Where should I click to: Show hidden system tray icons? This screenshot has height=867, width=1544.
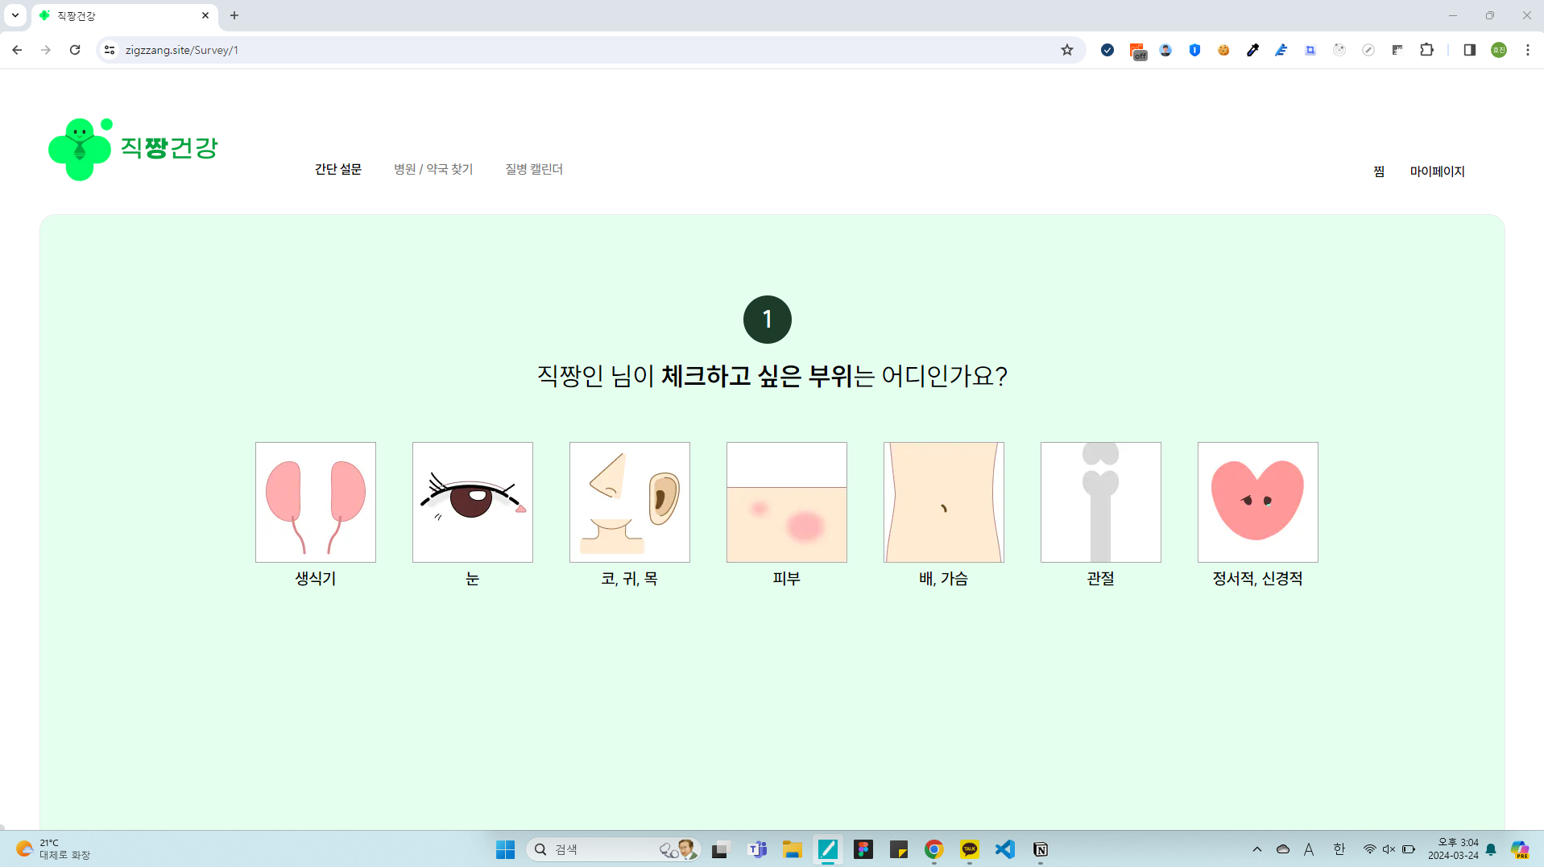[x=1256, y=849]
